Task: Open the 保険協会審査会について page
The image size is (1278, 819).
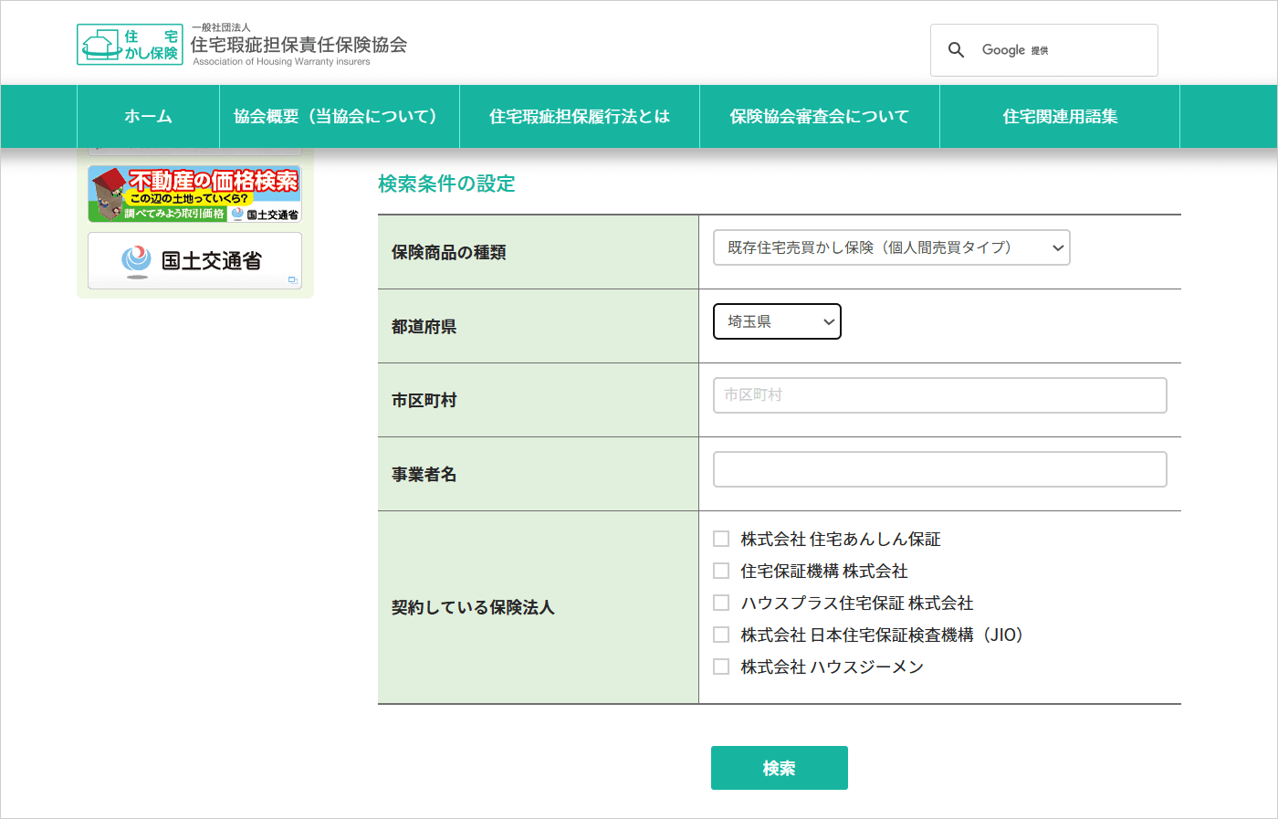Action: (819, 116)
